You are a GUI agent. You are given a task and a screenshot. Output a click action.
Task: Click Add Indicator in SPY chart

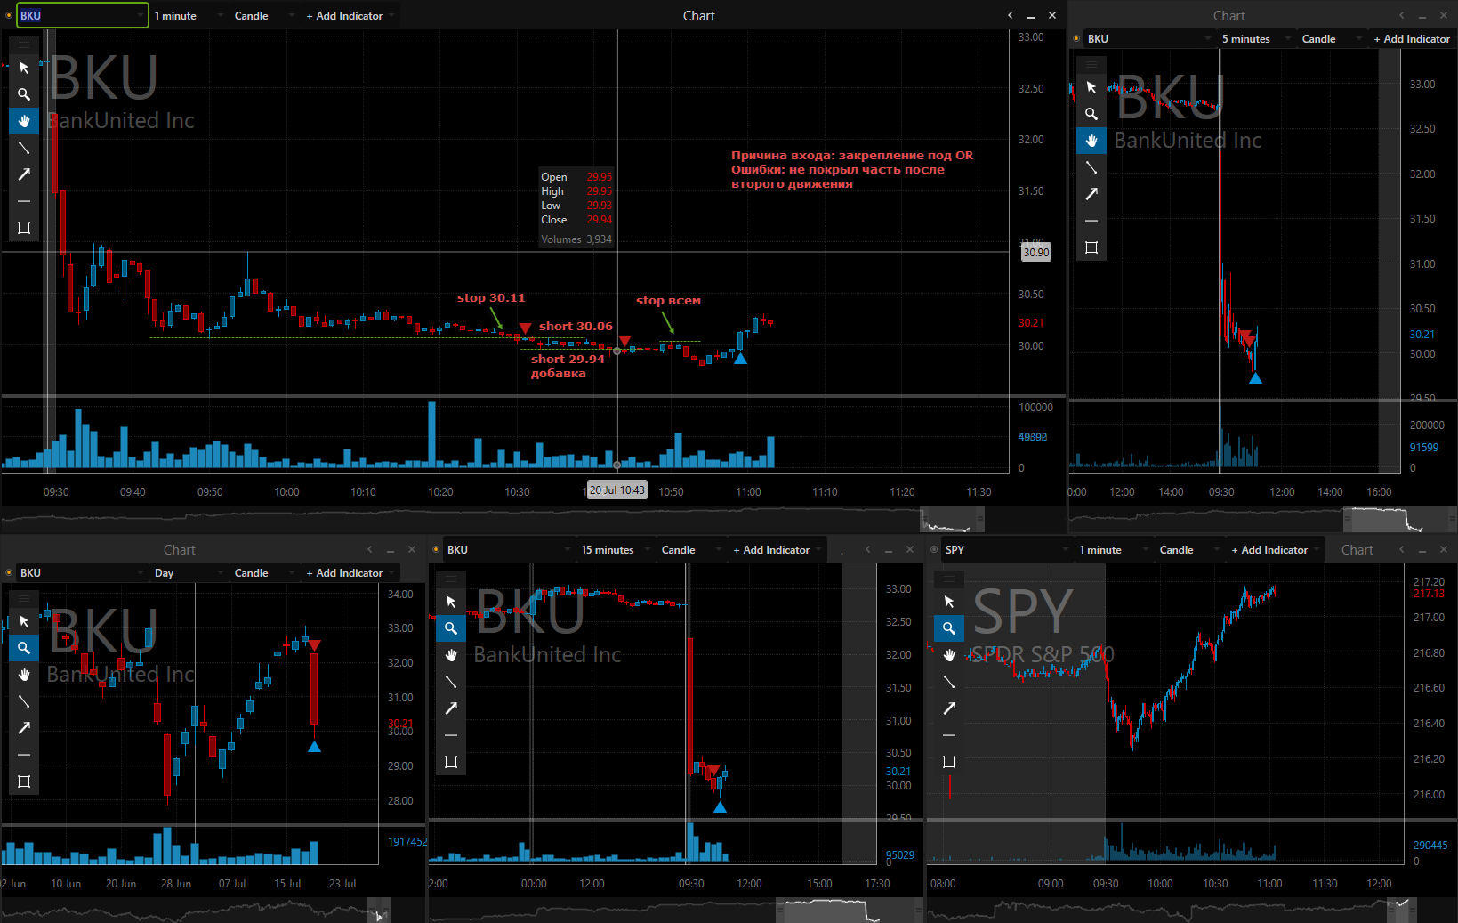point(1275,550)
